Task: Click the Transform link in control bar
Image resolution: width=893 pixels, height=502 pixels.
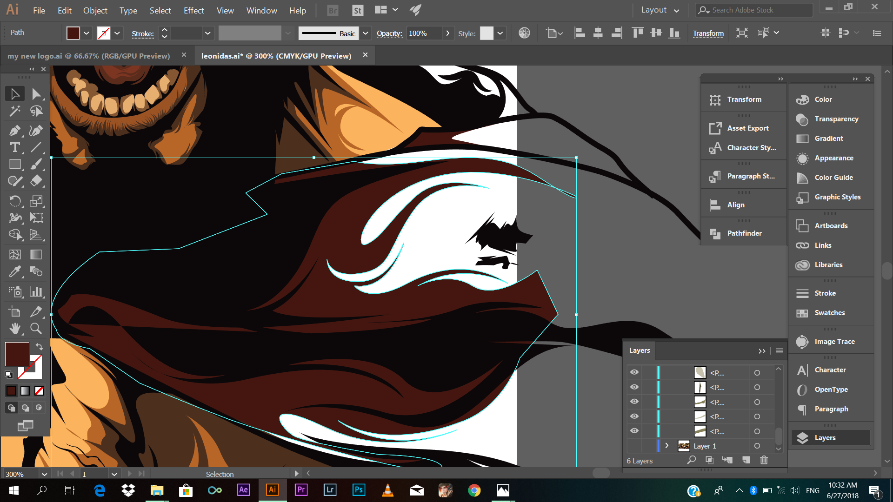Action: coord(708,33)
